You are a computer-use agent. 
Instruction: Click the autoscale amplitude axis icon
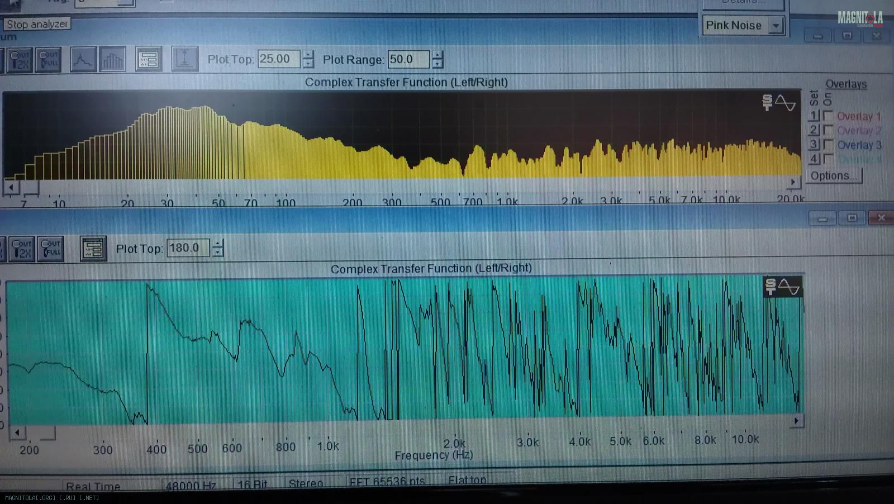tap(185, 59)
